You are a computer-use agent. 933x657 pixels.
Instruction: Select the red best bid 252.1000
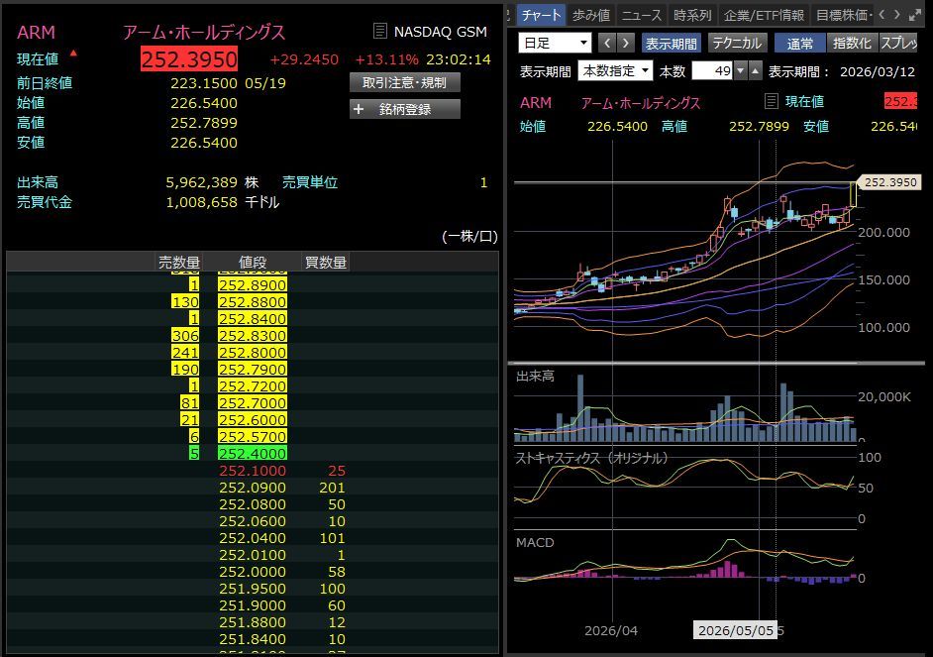253,471
